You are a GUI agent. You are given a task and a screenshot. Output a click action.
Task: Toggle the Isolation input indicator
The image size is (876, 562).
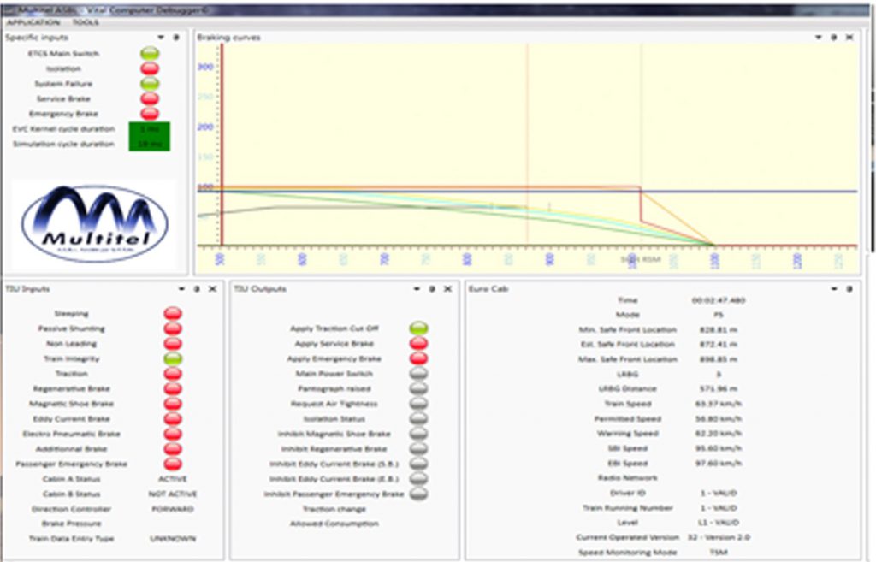point(150,68)
